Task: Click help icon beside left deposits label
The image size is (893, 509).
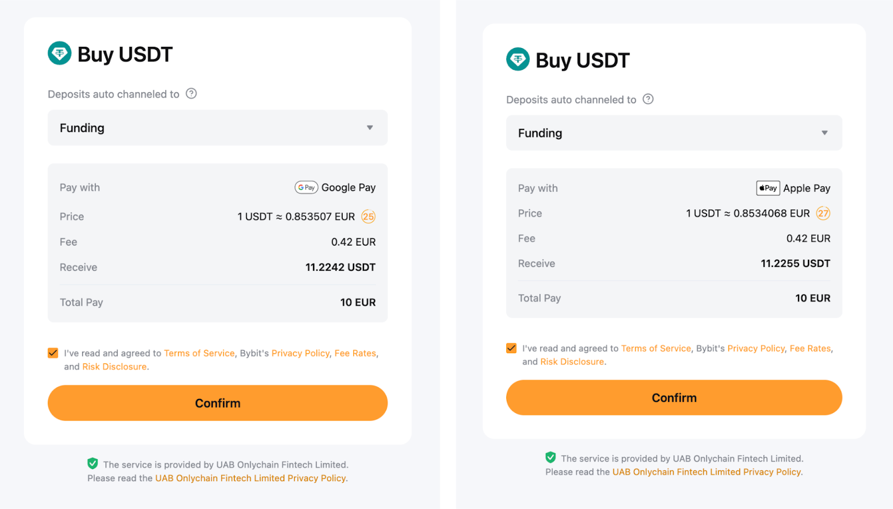Action: [x=191, y=94]
